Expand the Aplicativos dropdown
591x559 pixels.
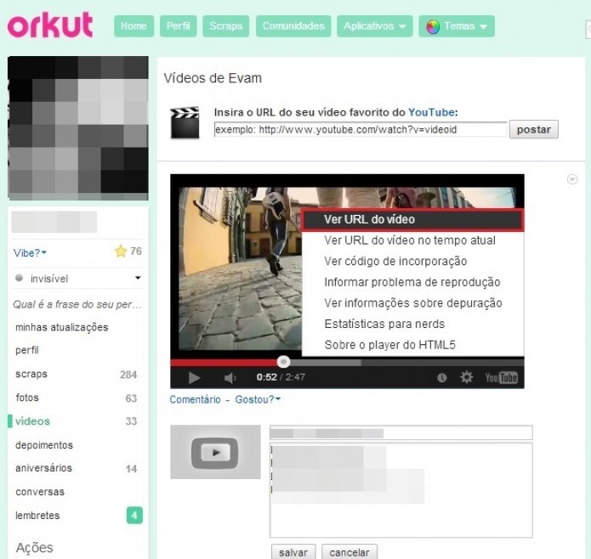point(375,26)
